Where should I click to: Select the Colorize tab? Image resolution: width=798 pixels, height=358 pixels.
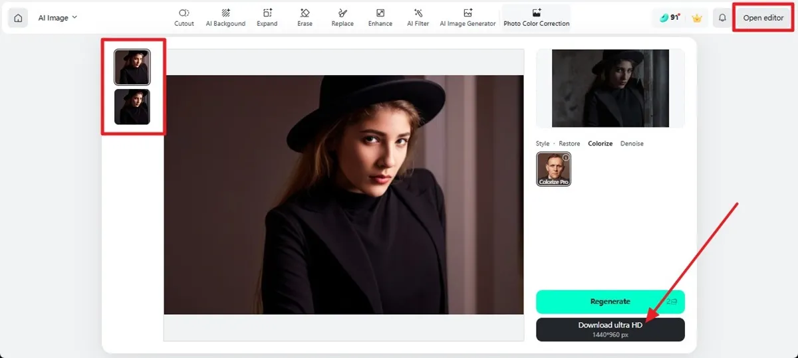point(600,143)
